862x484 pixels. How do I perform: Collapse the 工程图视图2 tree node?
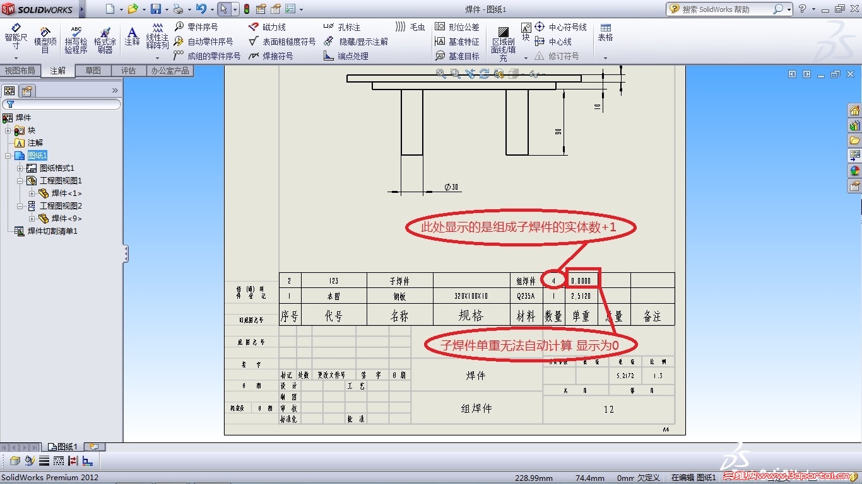[20, 206]
